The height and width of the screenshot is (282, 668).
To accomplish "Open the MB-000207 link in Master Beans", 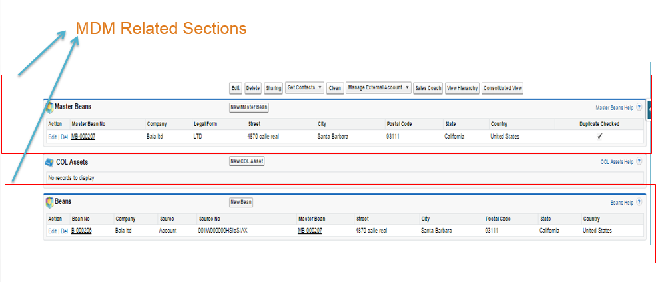I will click(x=83, y=137).
